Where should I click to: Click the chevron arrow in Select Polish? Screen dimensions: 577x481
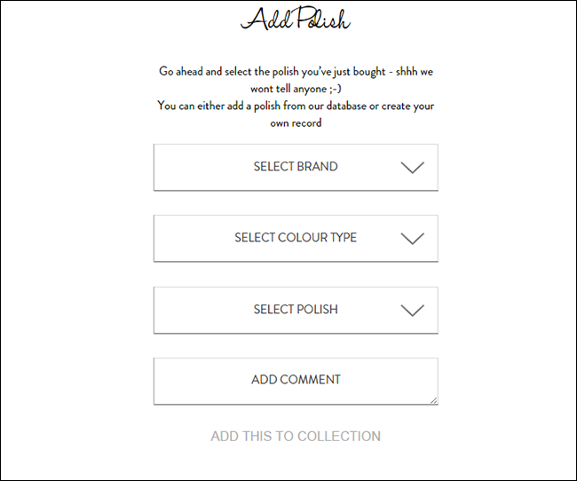click(412, 311)
